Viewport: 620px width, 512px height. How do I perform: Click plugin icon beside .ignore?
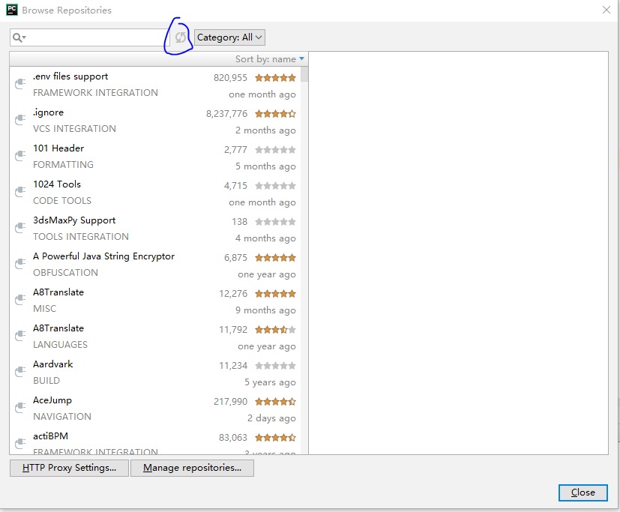20,120
